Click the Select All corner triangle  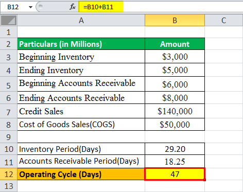click(x=9, y=21)
